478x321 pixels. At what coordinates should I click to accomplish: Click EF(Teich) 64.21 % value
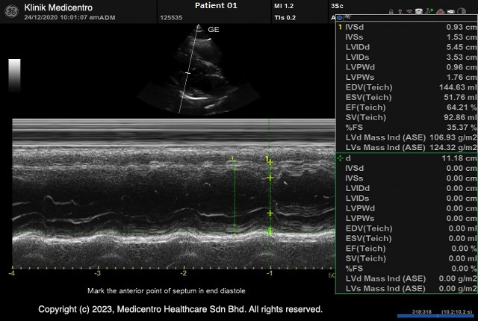pyautogui.click(x=462, y=107)
